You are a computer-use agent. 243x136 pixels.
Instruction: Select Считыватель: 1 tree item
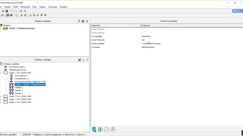click(22, 76)
